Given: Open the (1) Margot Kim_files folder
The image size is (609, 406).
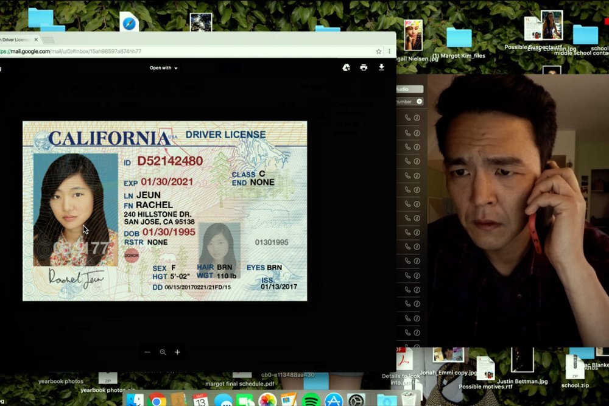Looking at the screenshot, I should point(459,38).
